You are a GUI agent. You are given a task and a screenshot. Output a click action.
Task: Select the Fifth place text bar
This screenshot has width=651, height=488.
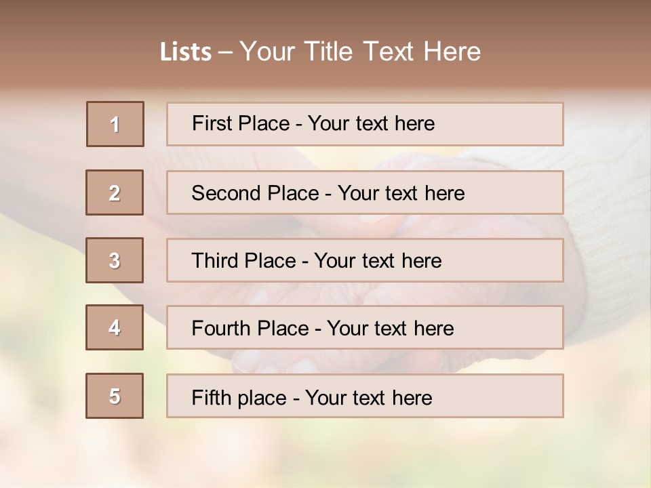(x=365, y=396)
